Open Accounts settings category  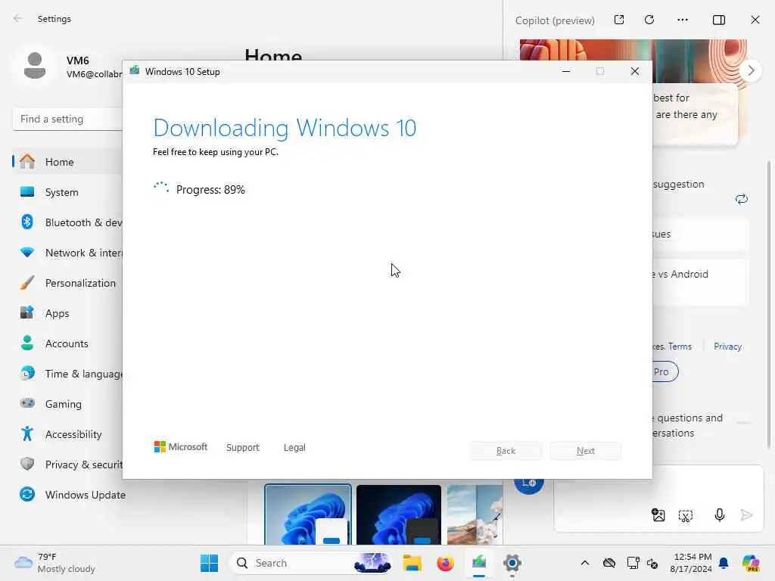pyautogui.click(x=67, y=343)
